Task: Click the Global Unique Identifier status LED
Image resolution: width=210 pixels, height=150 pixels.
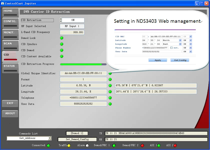Action: point(110,73)
